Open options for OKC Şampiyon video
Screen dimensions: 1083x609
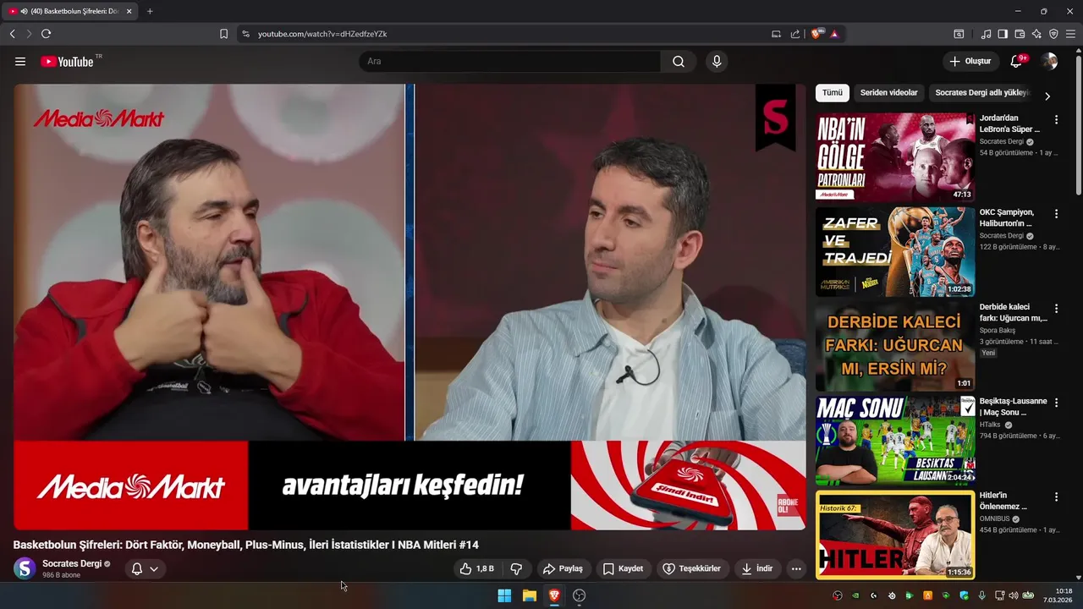tap(1056, 214)
